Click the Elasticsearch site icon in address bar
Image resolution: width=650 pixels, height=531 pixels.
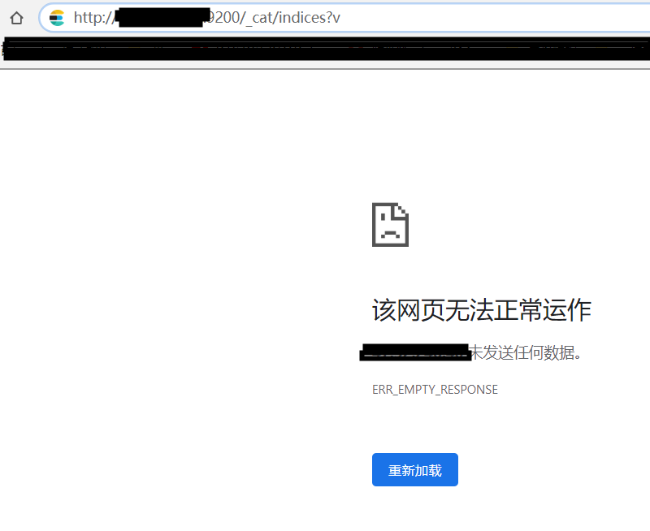(x=57, y=18)
